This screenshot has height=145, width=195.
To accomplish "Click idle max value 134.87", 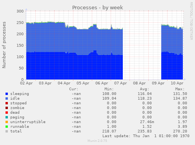I will point(180,98).
